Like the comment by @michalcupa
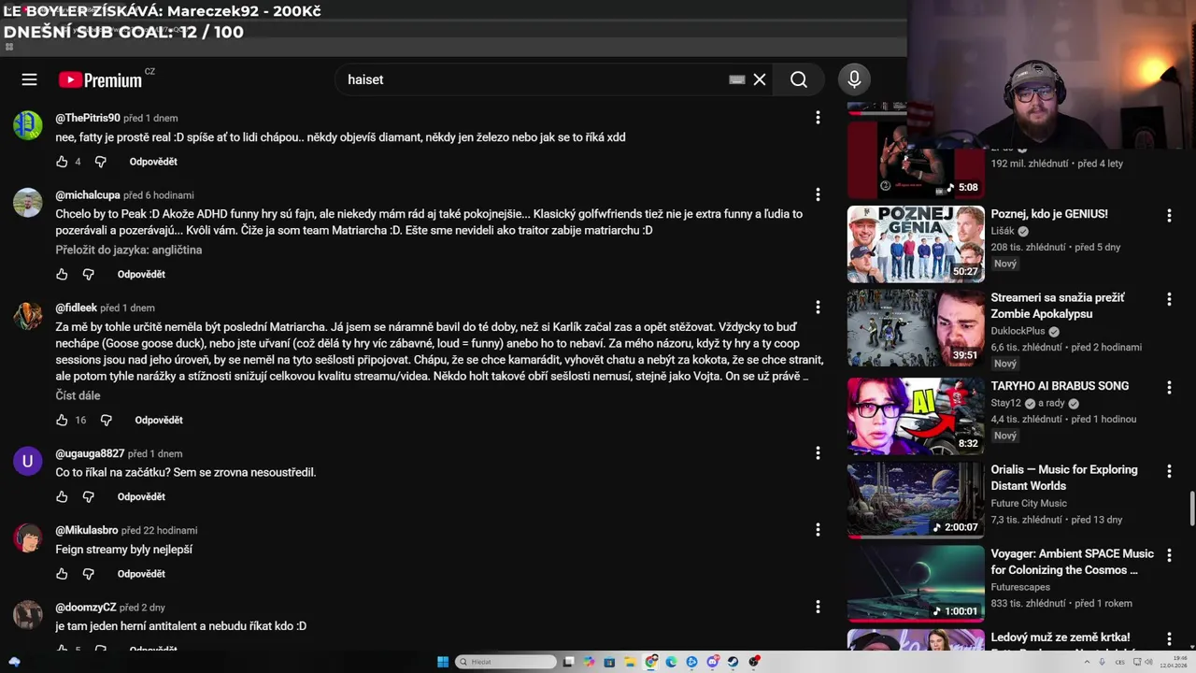 point(62,275)
